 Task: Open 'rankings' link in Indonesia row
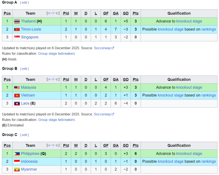pyautogui.click(x=208, y=161)
